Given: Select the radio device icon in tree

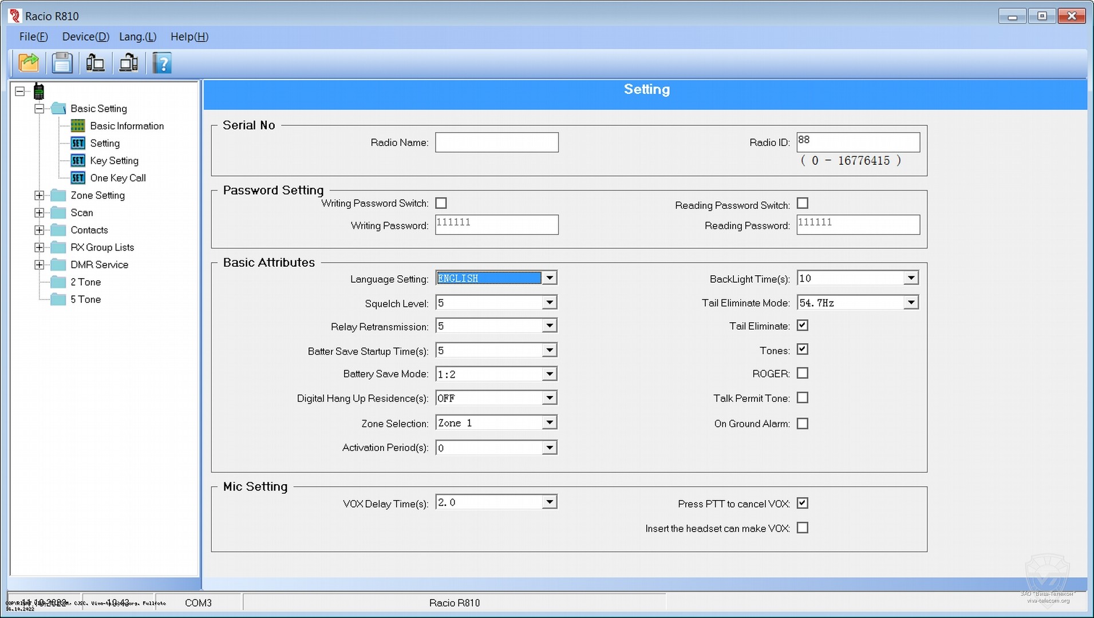Looking at the screenshot, I should click(39, 92).
